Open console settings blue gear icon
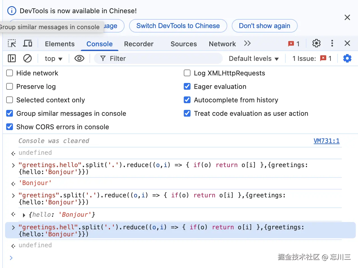 [347, 58]
